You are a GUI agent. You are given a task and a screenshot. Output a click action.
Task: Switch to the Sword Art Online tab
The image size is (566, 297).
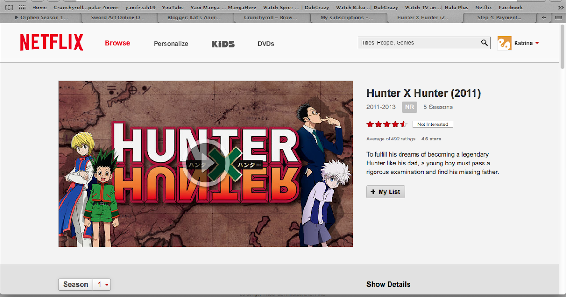click(121, 18)
